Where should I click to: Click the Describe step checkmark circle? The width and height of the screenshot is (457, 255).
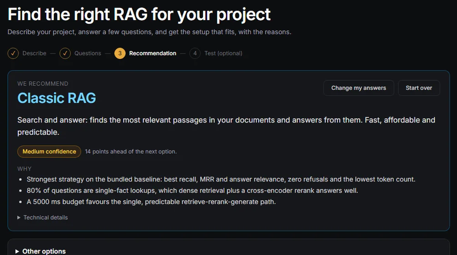13,53
